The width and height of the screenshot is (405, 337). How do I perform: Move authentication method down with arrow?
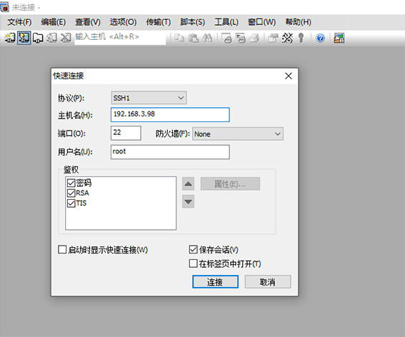[188, 201]
